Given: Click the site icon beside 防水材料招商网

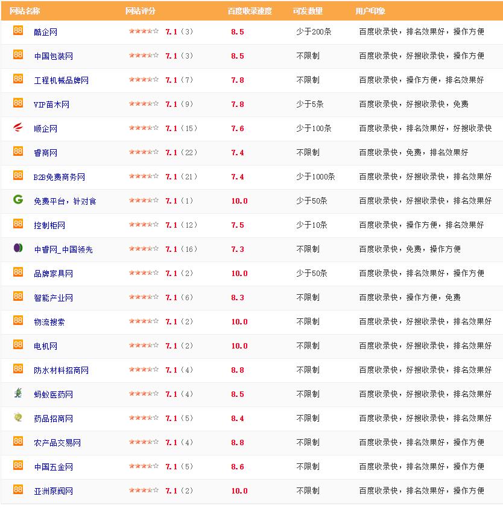Looking at the screenshot, I should (18, 368).
